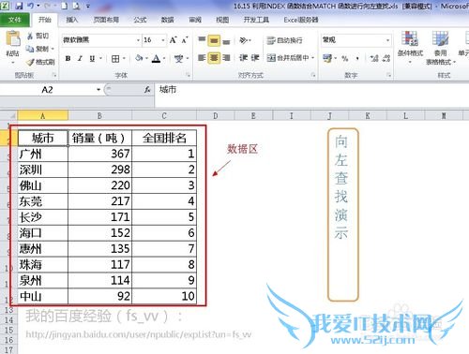Image resolution: width=469 pixels, height=354 pixels.
Task: Decrease decimal places
Action: (386, 58)
